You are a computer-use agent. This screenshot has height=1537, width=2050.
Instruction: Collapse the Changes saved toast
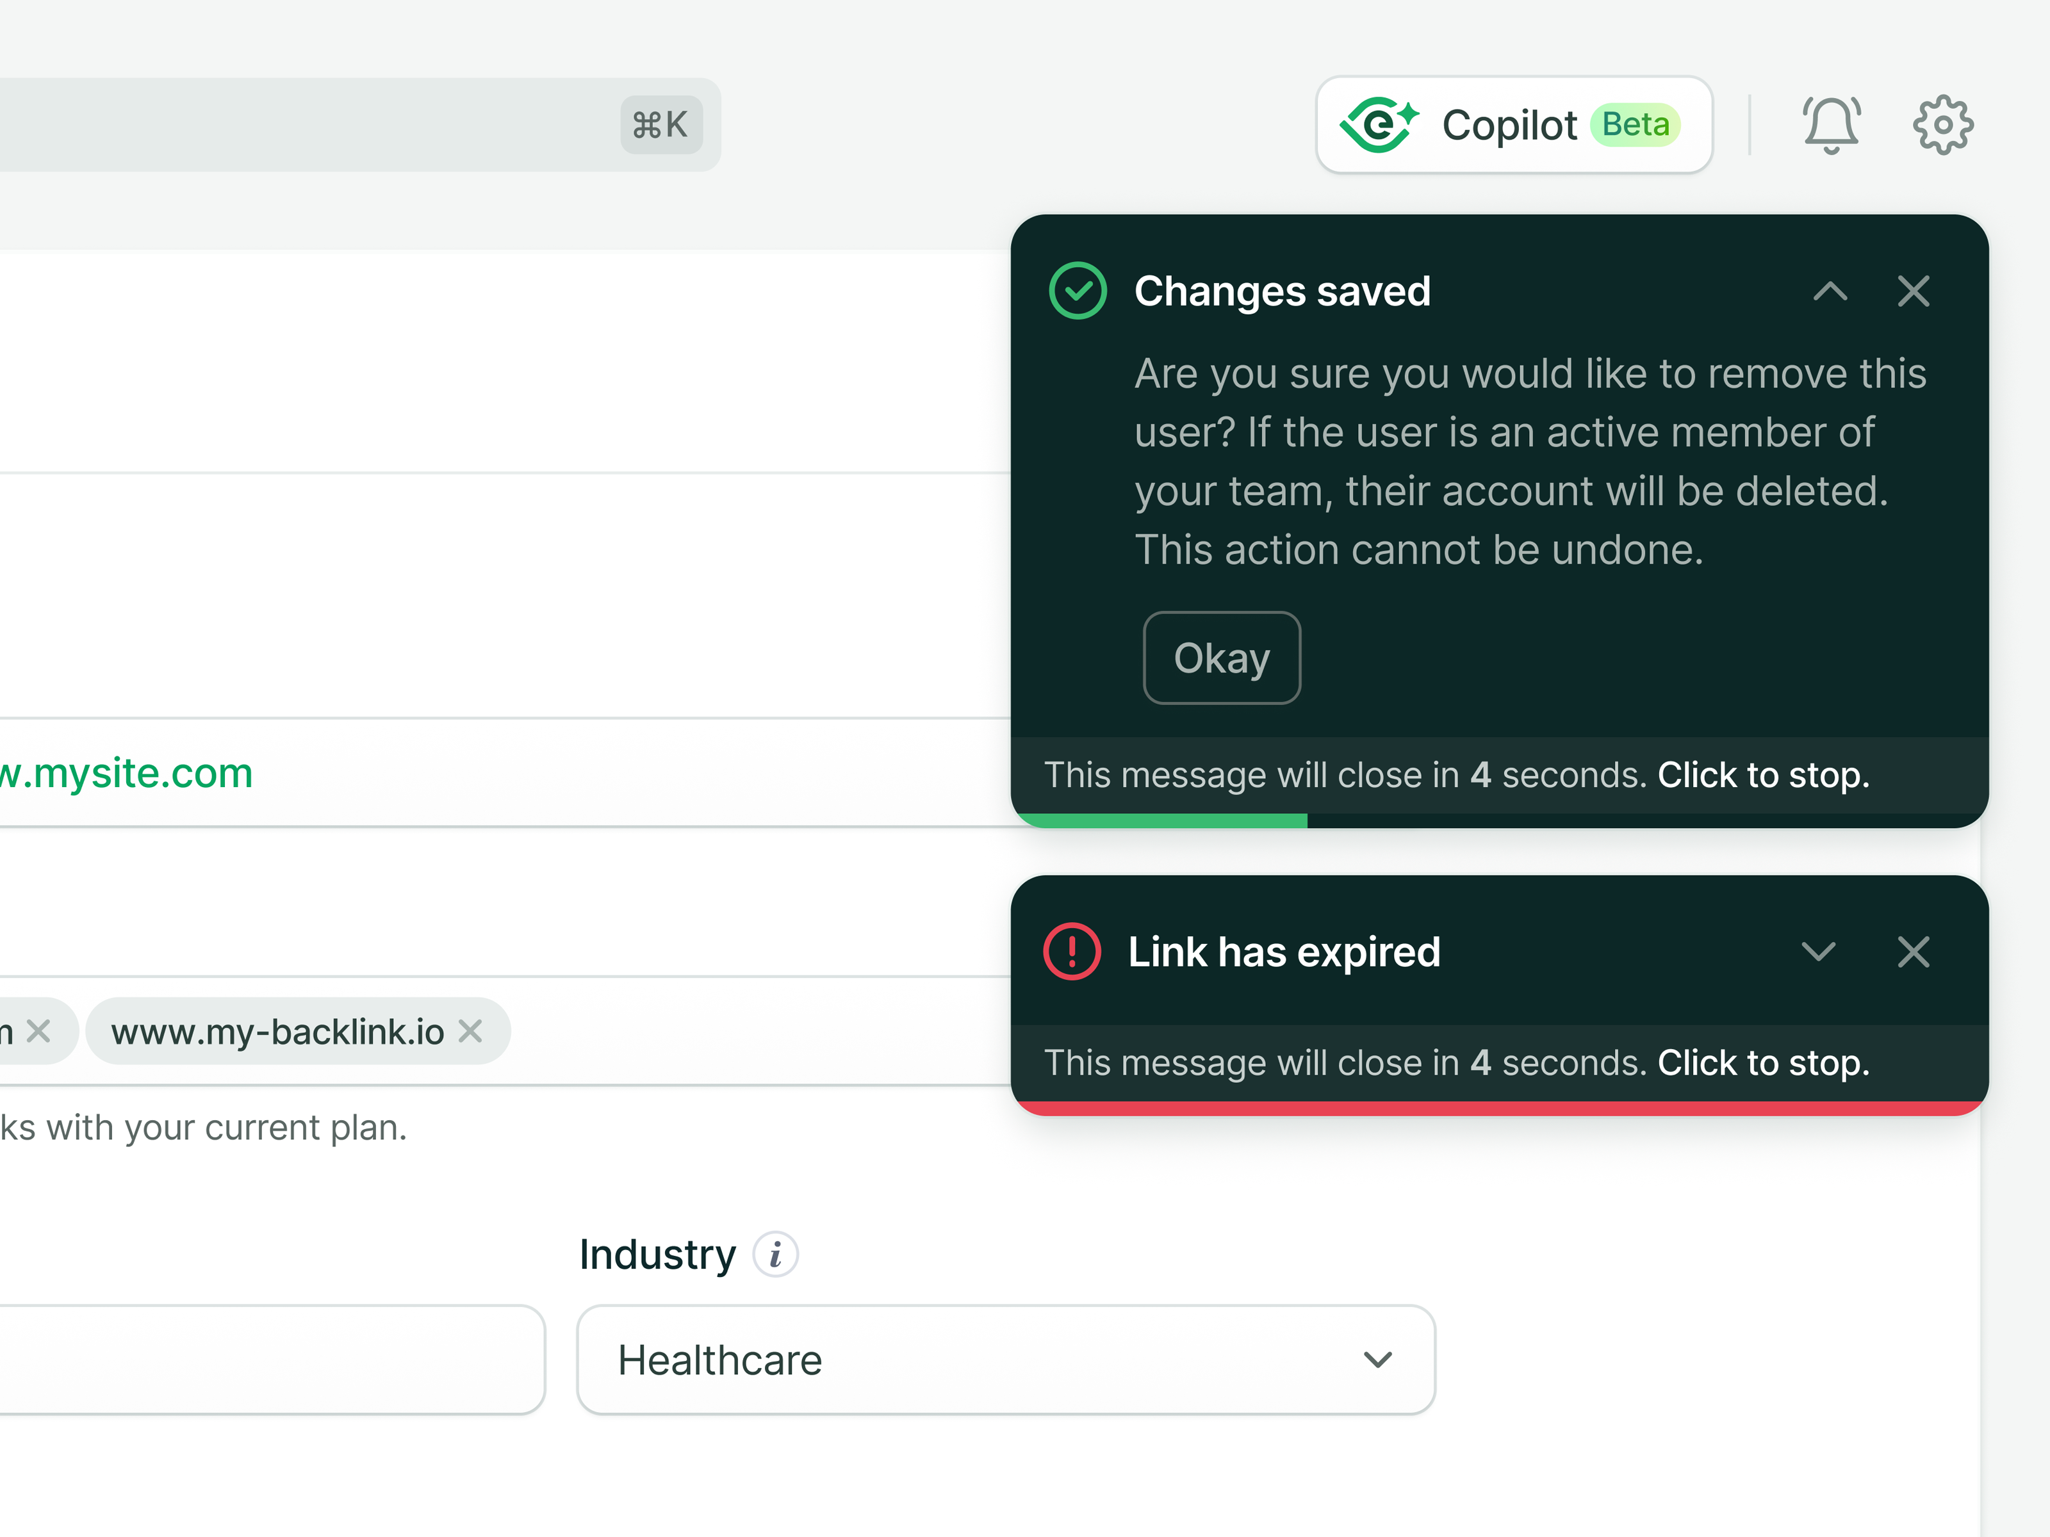click(x=1830, y=292)
